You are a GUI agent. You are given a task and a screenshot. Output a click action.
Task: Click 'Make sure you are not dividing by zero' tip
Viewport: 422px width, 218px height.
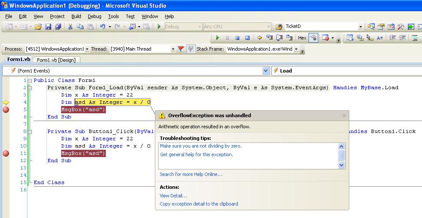point(201,146)
